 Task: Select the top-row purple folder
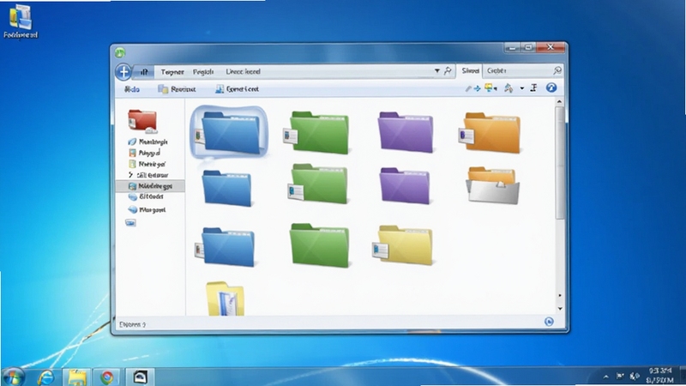(406, 132)
